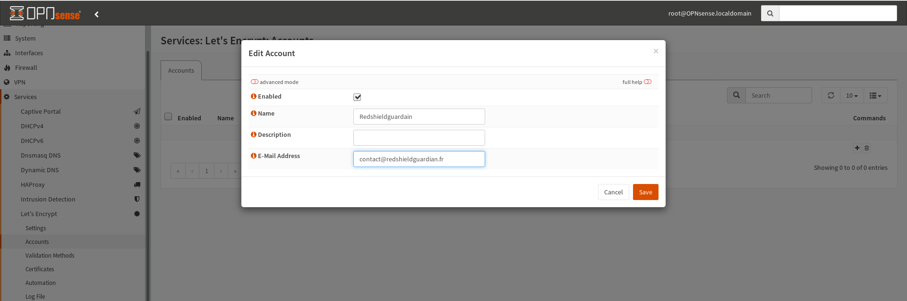Click the info icon beside E-Mail Address
This screenshot has height=301, width=907.
254,156
